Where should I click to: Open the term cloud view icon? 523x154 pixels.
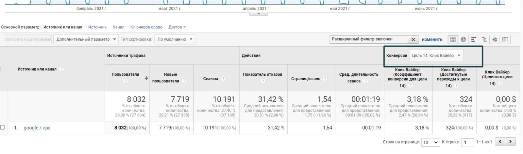click(495, 39)
